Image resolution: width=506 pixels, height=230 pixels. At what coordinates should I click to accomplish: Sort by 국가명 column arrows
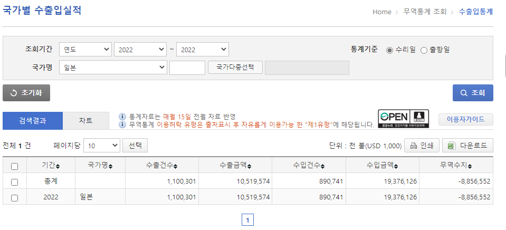pyautogui.click(x=111, y=166)
